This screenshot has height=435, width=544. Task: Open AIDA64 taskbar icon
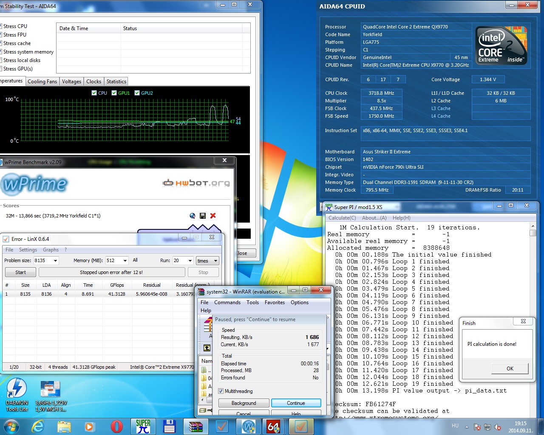[273, 427]
